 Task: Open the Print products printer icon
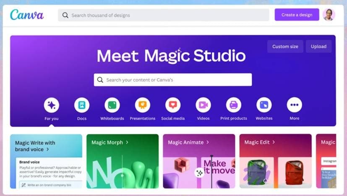point(234,105)
